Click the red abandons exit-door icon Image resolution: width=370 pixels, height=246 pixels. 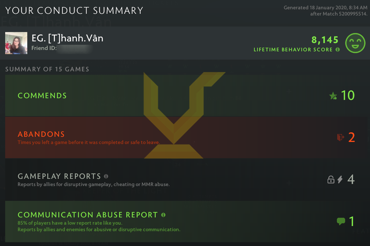click(x=341, y=137)
